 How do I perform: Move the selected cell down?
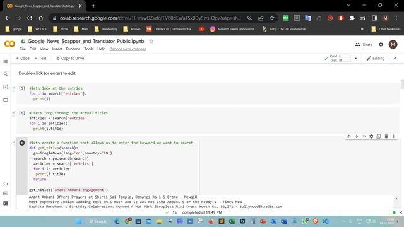[x=356, y=136]
